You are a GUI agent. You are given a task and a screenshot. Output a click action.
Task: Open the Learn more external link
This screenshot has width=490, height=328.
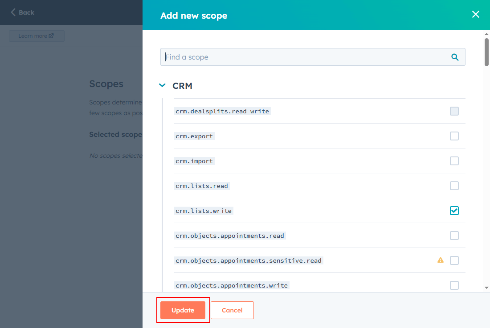[x=37, y=36]
